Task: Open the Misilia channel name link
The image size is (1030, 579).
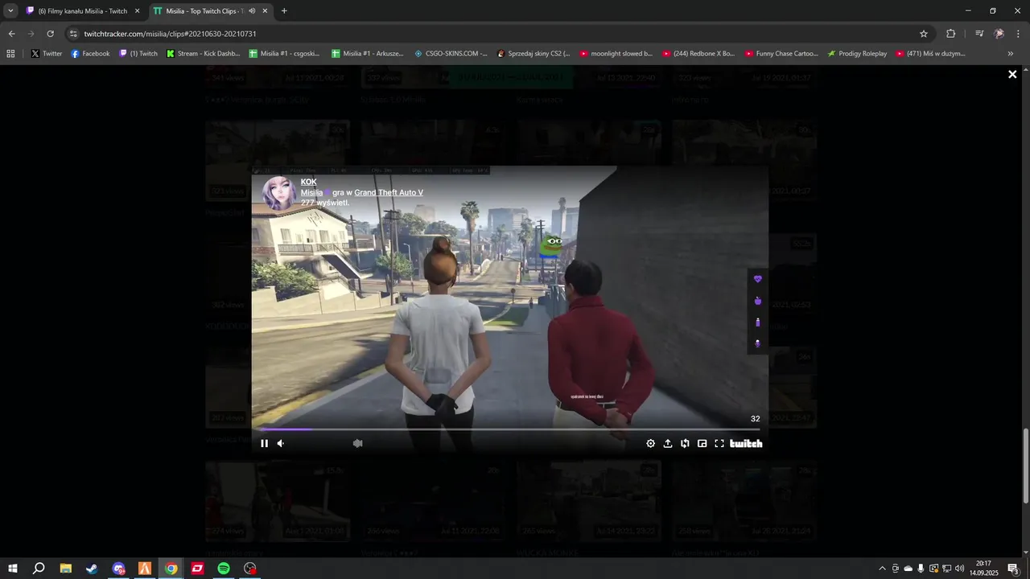Action: [311, 192]
